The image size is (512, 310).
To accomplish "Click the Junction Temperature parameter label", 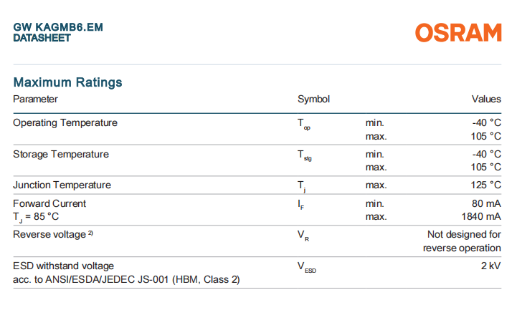I will [x=62, y=185].
